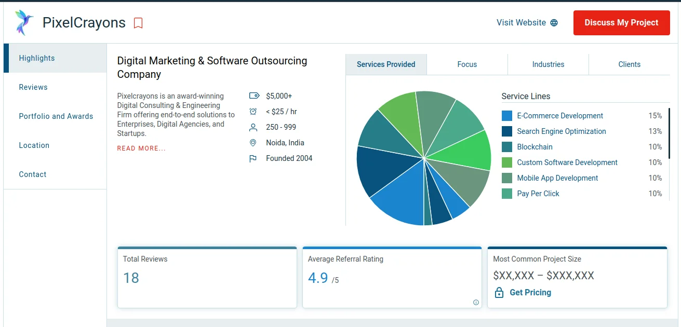This screenshot has width=681, height=327.
Task: Click the person icon beside 250 - 999
Action: point(253,127)
